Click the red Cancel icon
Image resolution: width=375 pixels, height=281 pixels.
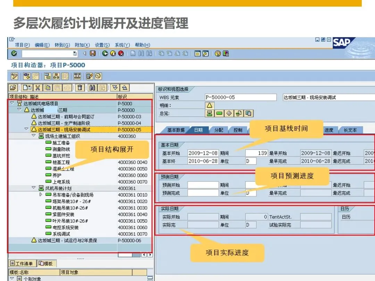[x=121, y=53]
